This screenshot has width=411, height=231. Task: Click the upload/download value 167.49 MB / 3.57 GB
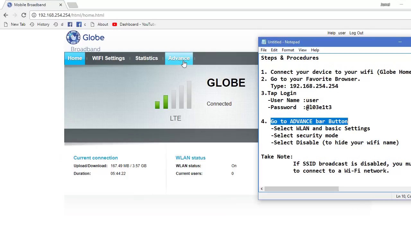coord(128,166)
